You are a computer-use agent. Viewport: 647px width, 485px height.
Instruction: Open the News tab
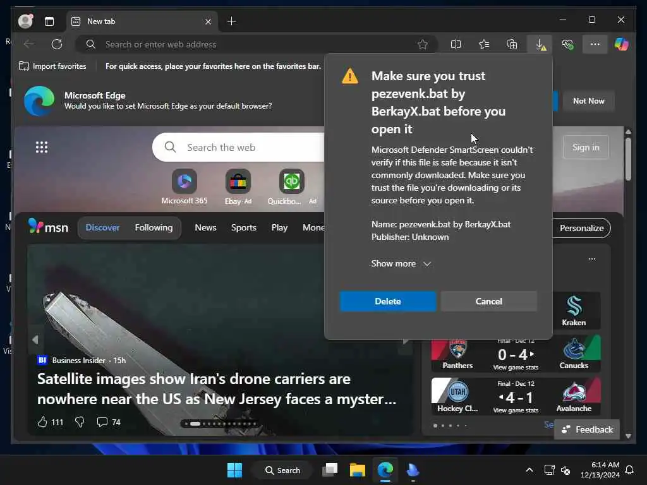[x=205, y=227]
